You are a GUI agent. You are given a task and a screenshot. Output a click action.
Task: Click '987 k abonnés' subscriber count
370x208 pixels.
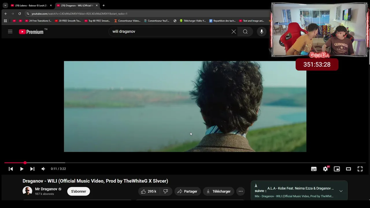[x=45, y=194]
